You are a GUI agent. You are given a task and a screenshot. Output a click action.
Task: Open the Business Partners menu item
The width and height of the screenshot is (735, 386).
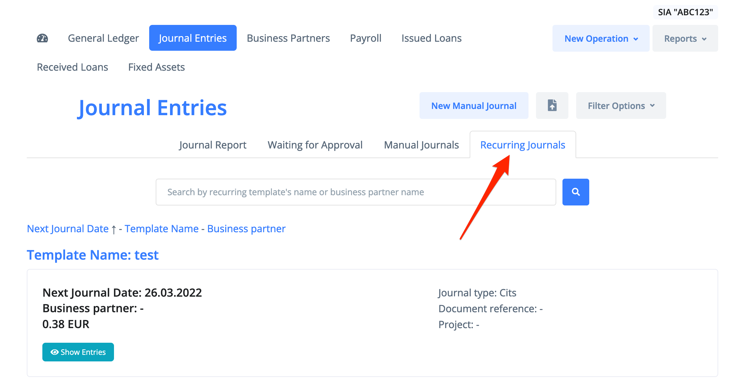tap(288, 38)
